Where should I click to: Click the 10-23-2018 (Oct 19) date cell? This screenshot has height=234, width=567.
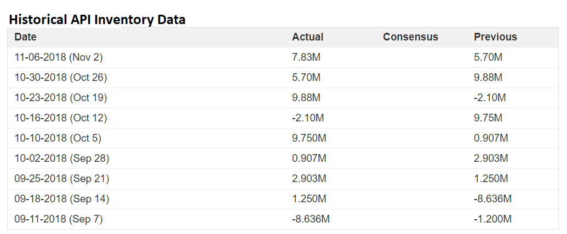[x=61, y=98]
